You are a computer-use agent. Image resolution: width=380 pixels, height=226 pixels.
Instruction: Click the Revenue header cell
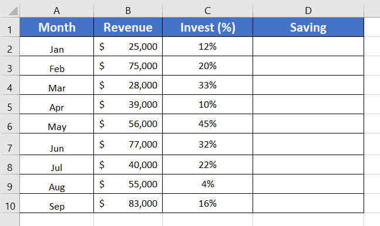point(128,27)
